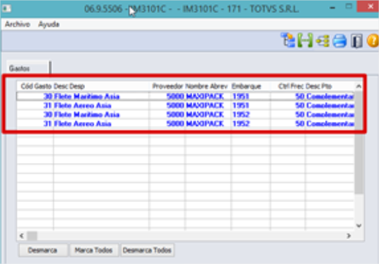Viewport: 379px width, 264px height.
Task: Click the tree structure icon in toolbar
Action: click(288, 40)
